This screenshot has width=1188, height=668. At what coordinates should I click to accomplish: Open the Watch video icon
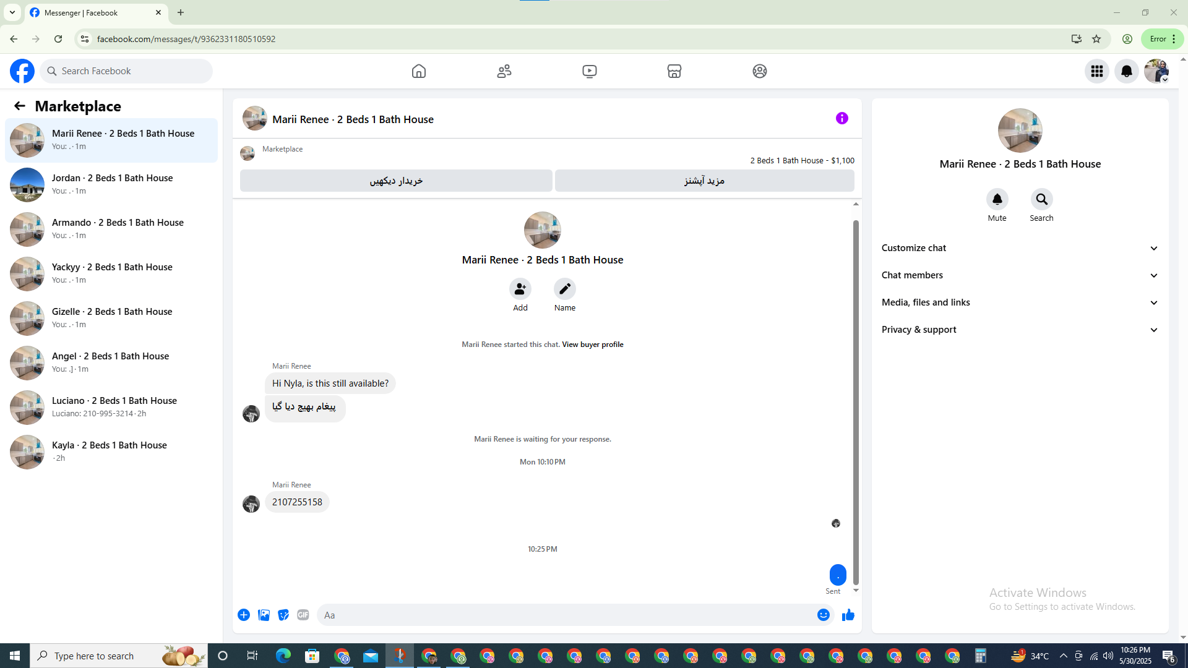(x=590, y=71)
